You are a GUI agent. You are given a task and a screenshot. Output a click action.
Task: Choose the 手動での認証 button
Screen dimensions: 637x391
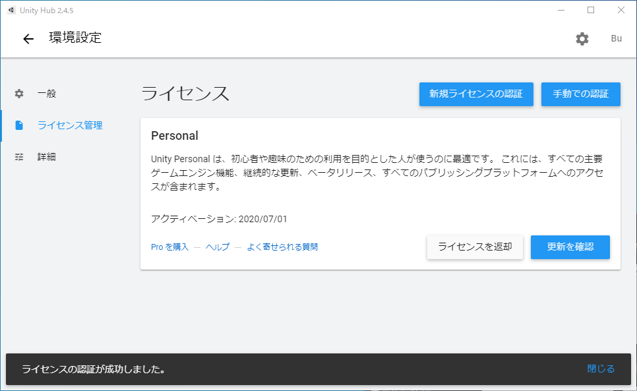[x=580, y=94]
